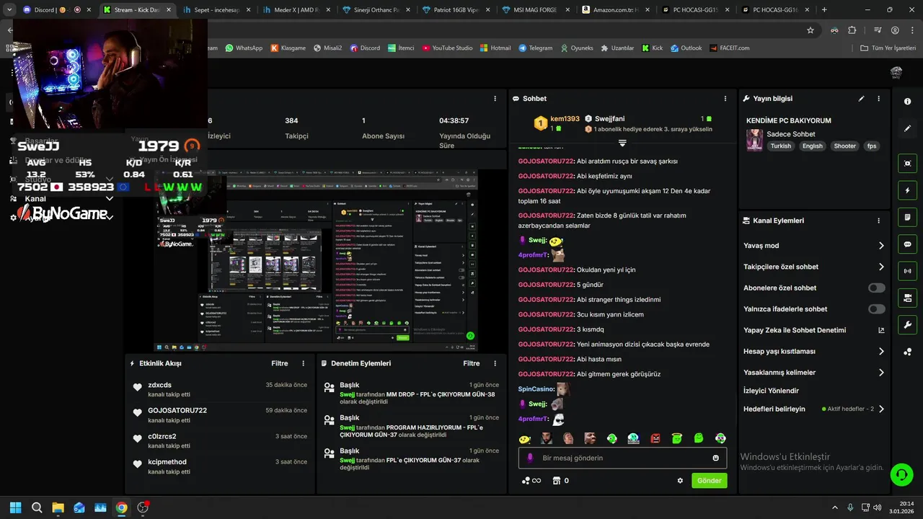Open chat settings gear icon
The width and height of the screenshot is (923, 519).
[x=680, y=481]
